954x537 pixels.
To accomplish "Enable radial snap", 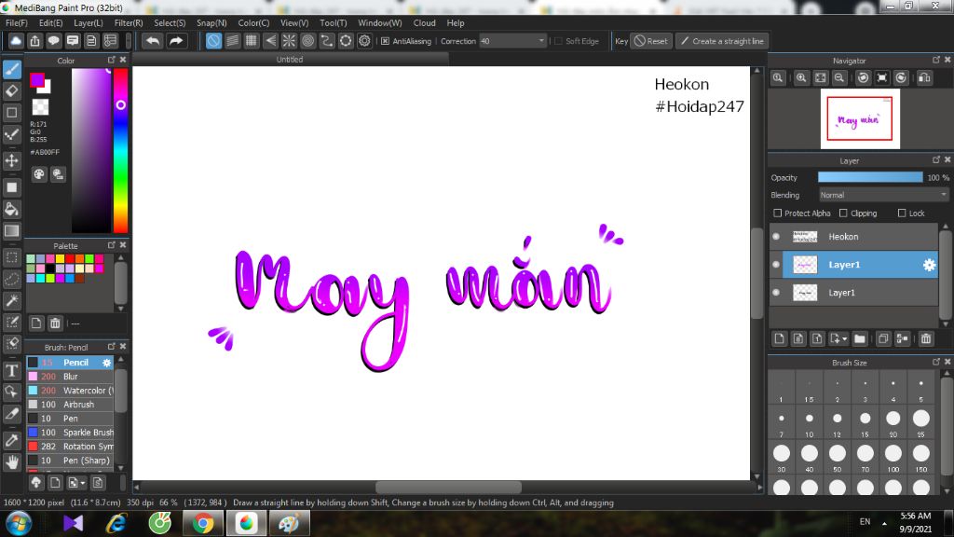I will pos(289,41).
